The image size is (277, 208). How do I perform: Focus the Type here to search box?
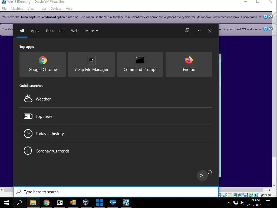[116, 192]
